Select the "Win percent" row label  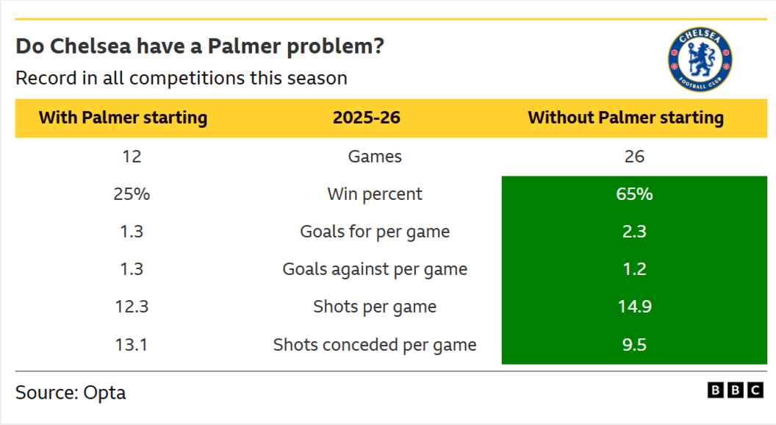click(375, 194)
